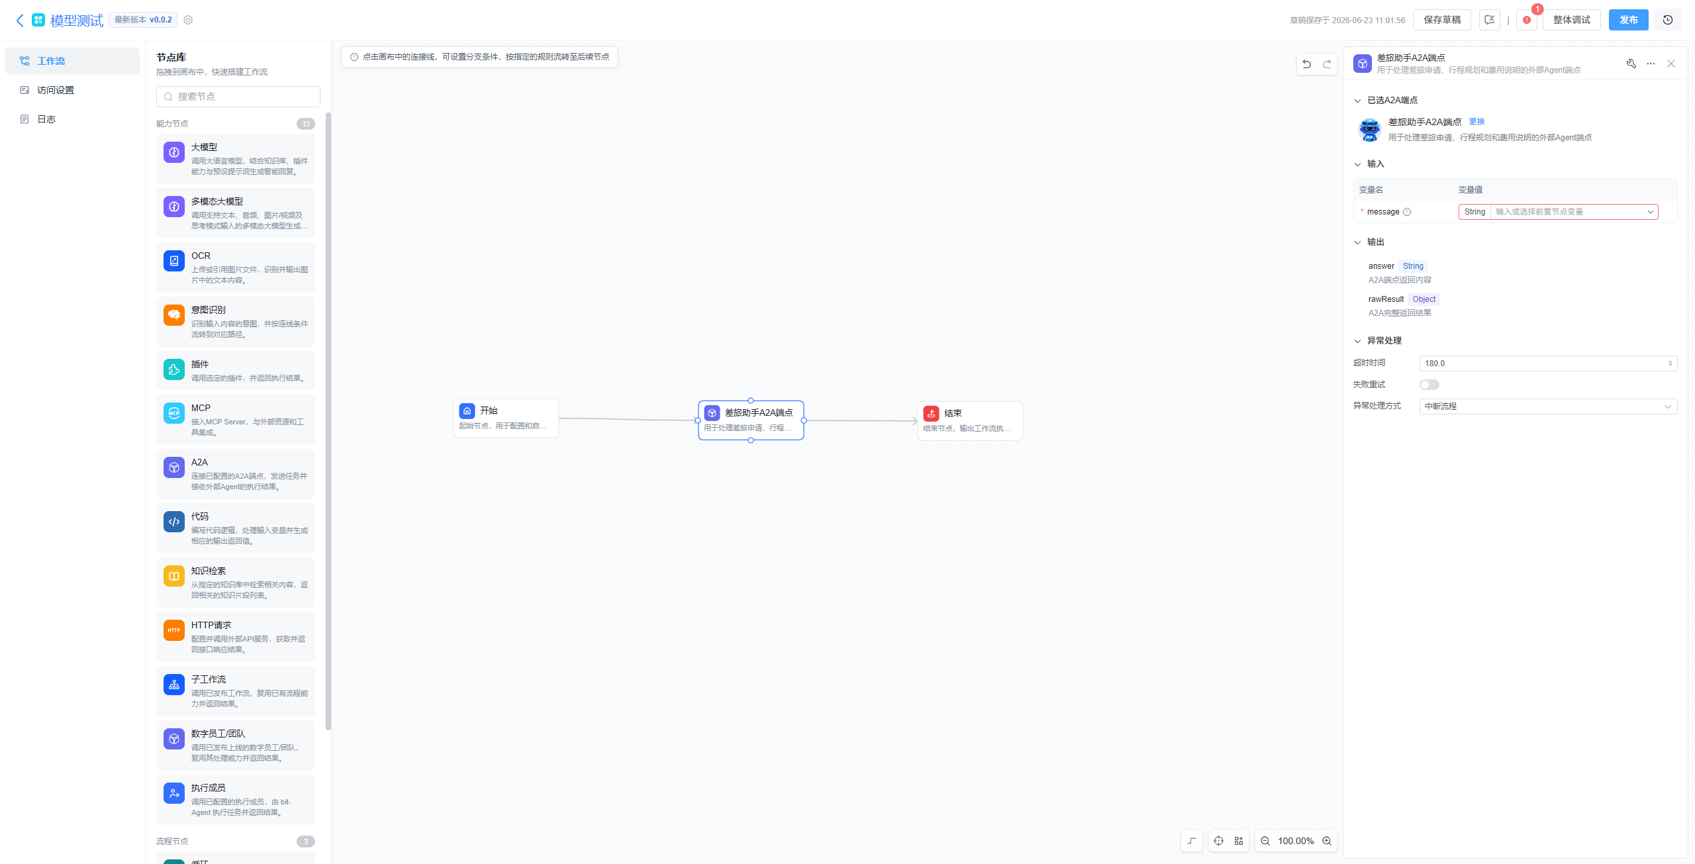The width and height of the screenshot is (1695, 864).
Task: Click the undo arrow icon on canvas
Action: pyautogui.click(x=1306, y=64)
